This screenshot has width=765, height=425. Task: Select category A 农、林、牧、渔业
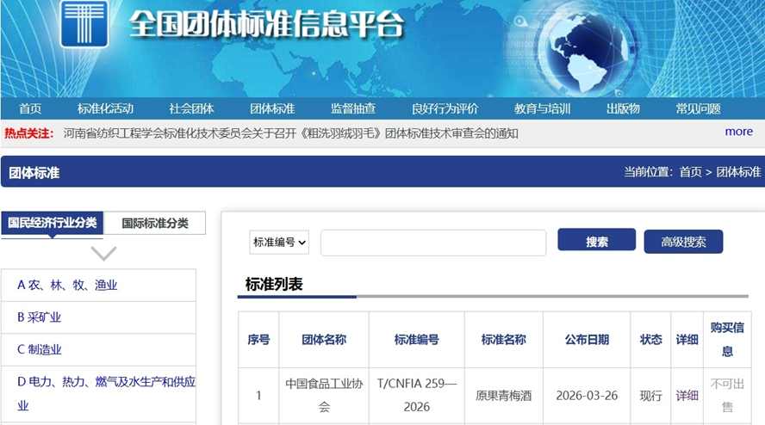pyautogui.click(x=67, y=285)
